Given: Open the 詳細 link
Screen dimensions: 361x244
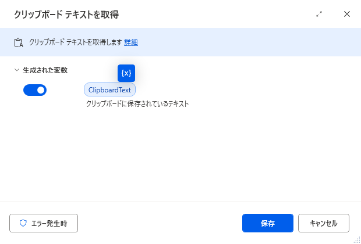Looking at the screenshot, I should (x=131, y=42).
